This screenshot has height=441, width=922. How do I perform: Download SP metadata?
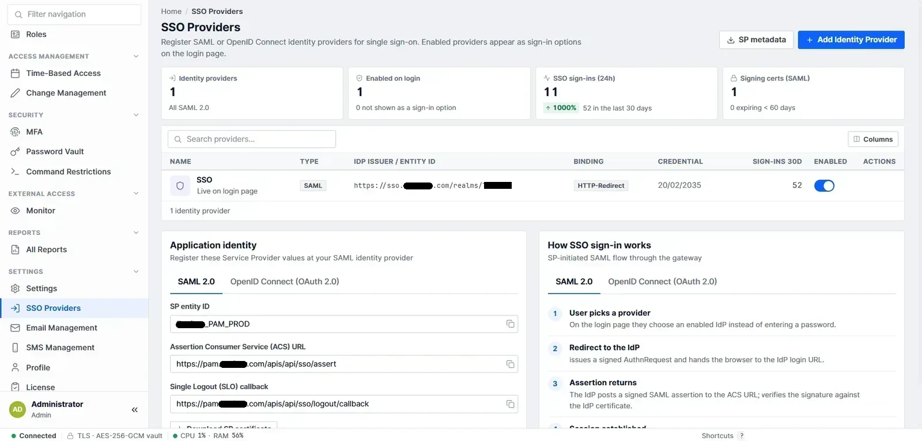[x=757, y=40]
